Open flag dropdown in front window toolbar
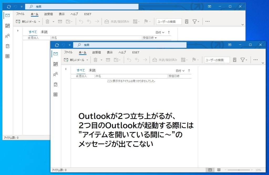The image size is (269, 175). pyautogui.click(x=195, y=60)
